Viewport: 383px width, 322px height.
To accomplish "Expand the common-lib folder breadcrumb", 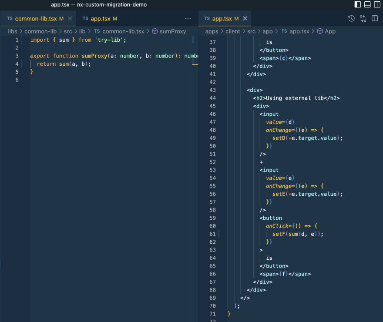I will pos(40,31).
